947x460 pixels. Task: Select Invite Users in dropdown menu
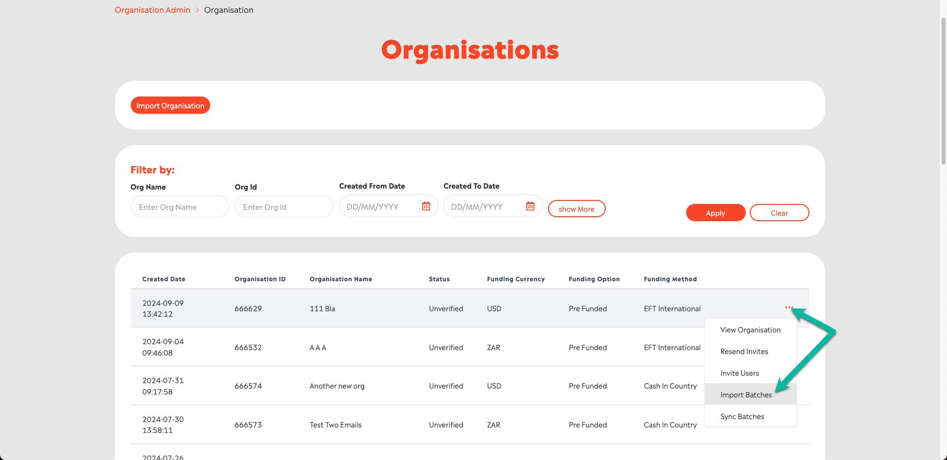(739, 373)
